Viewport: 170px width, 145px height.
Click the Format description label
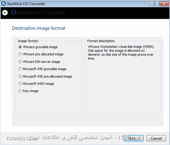(101, 41)
